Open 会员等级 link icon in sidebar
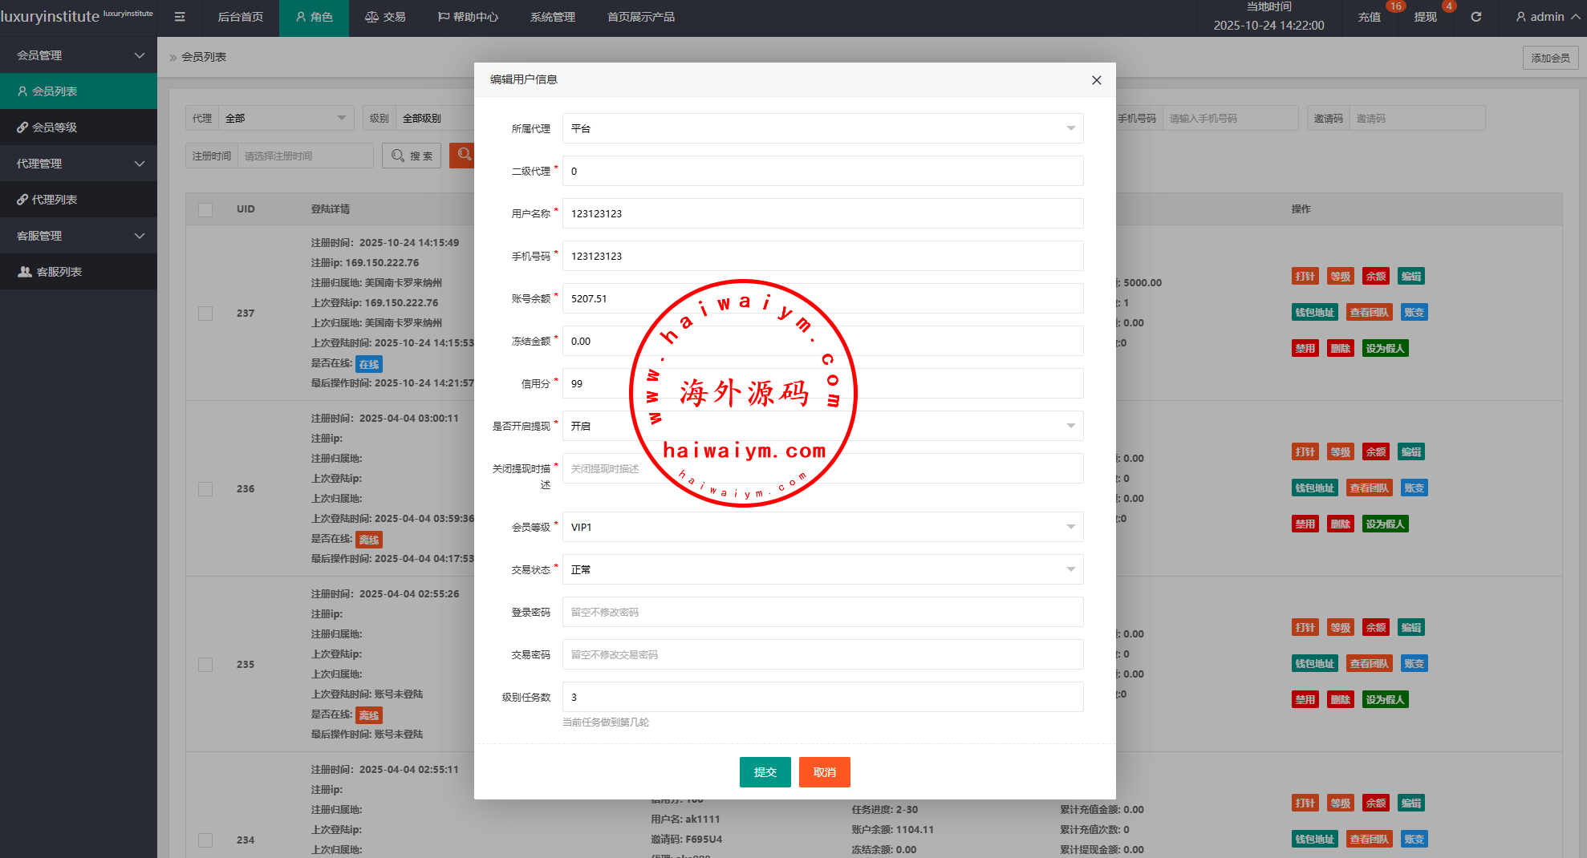The image size is (1587, 858). 22,127
